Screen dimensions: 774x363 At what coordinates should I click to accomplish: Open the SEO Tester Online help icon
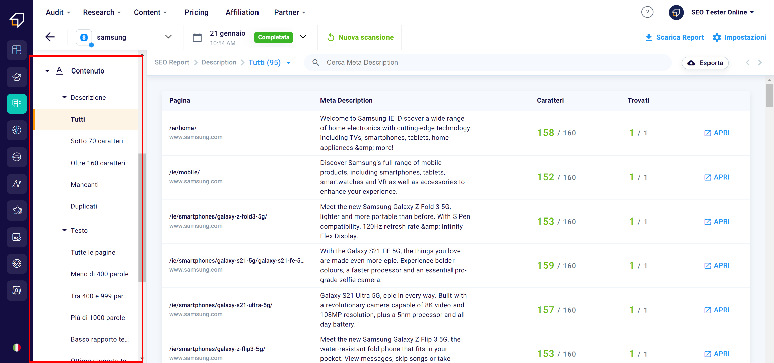[x=647, y=12]
